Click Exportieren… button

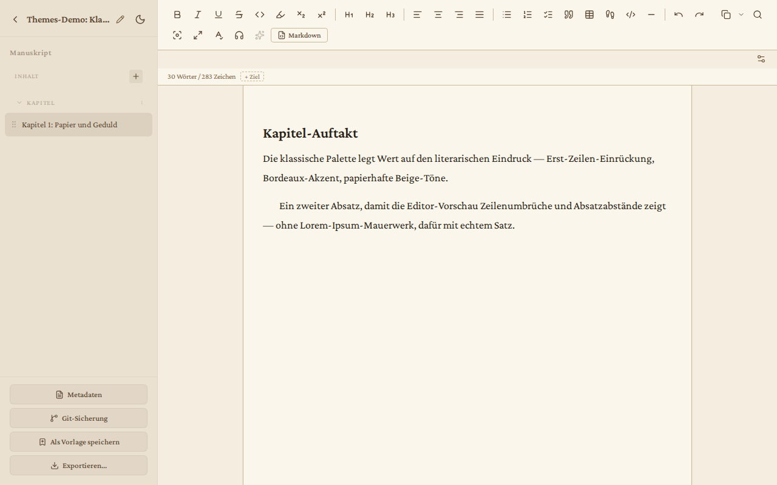[78, 465]
